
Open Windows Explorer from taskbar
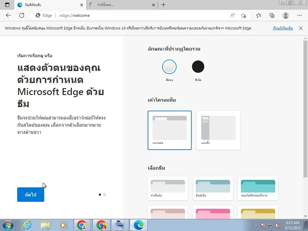point(45,225)
